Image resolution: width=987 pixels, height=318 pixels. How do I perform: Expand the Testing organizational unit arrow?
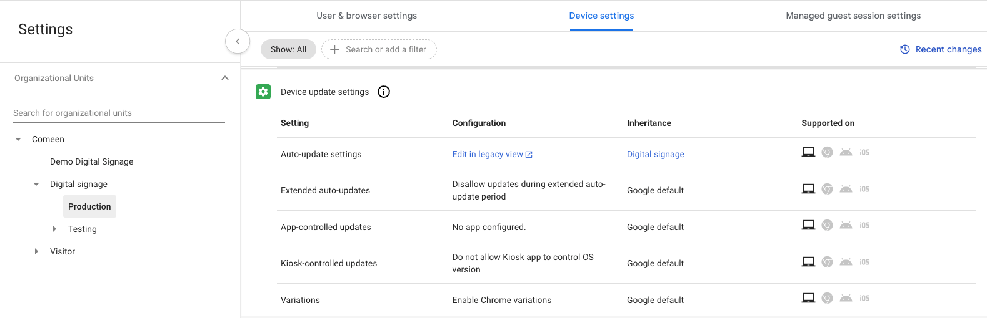point(54,229)
